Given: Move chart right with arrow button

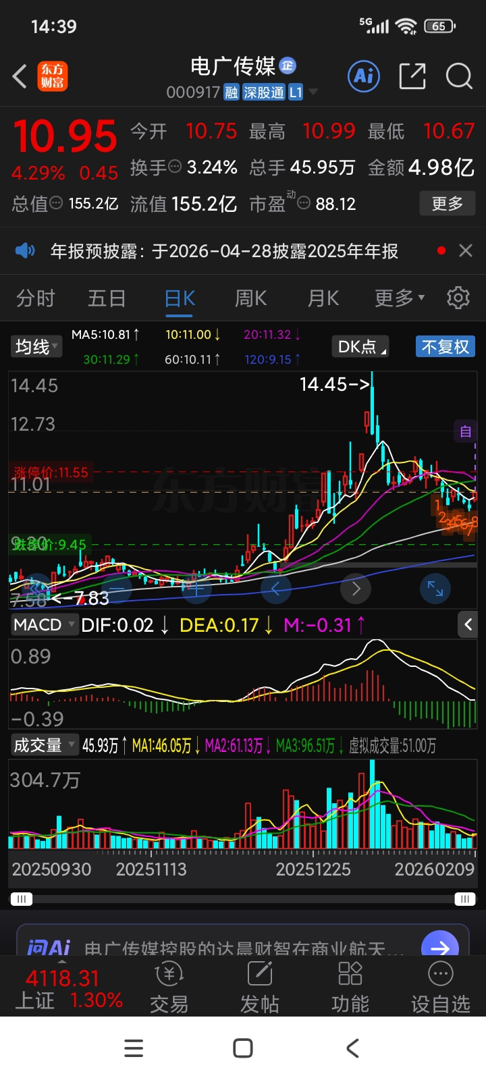Looking at the screenshot, I should point(356,589).
